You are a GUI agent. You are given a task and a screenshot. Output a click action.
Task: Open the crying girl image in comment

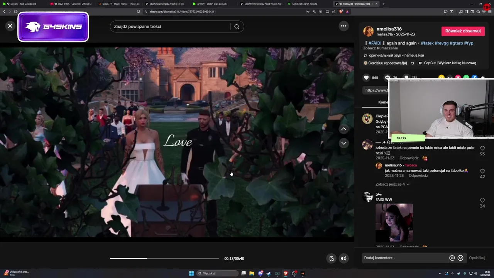point(394,223)
